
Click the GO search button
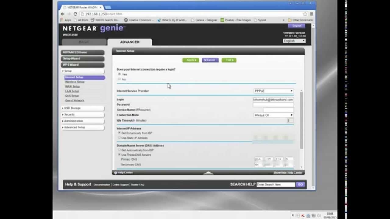click(x=300, y=184)
